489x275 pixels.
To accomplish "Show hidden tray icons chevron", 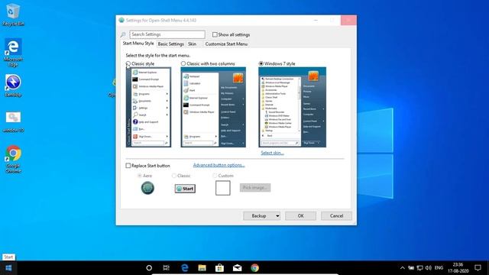I will 403,268.
